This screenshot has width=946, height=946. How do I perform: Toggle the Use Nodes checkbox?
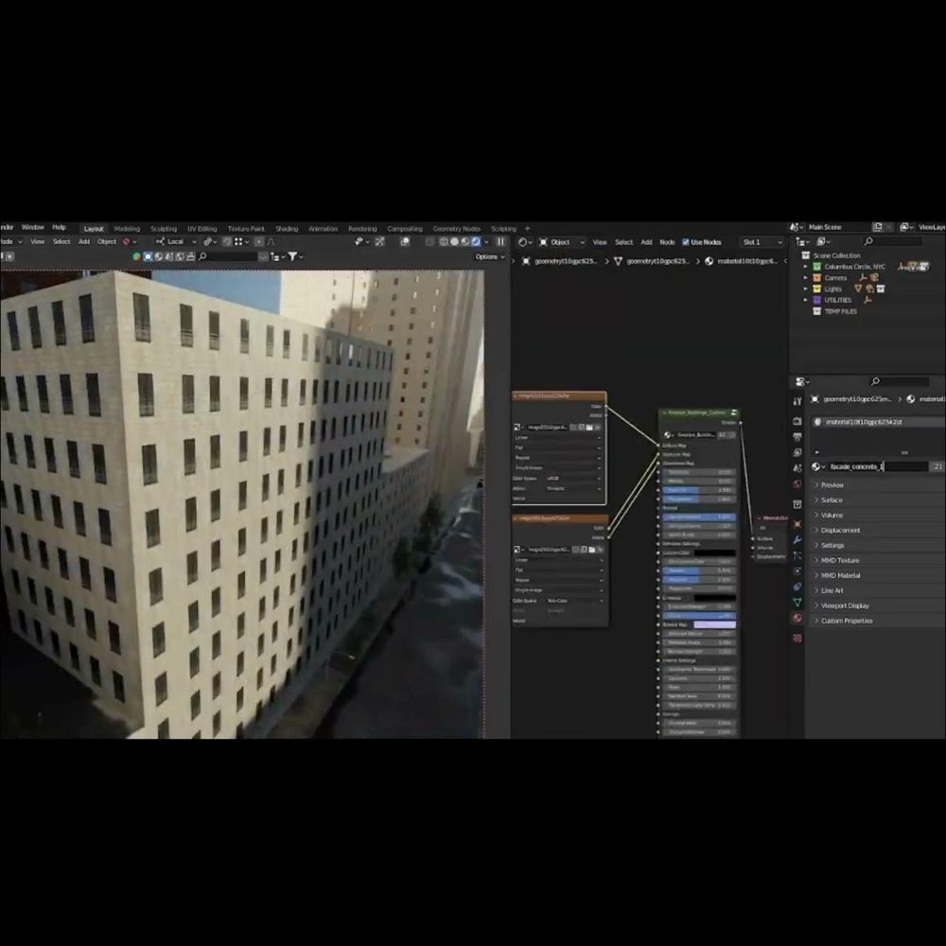[685, 242]
